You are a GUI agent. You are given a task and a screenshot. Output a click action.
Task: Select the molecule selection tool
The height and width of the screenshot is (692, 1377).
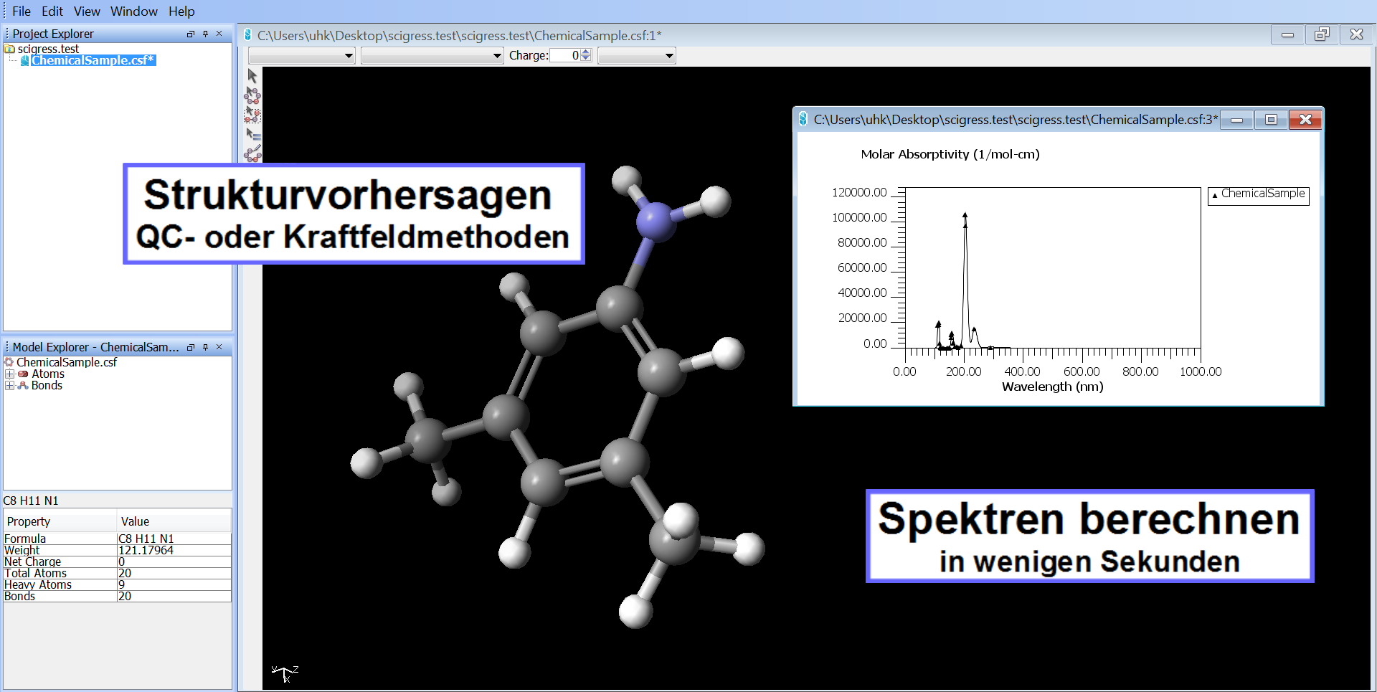tap(252, 95)
